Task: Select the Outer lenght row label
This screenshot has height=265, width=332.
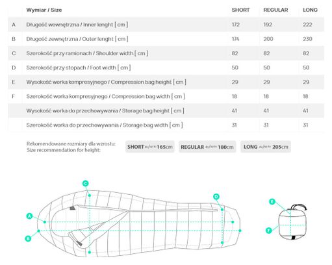Action: [x=77, y=39]
